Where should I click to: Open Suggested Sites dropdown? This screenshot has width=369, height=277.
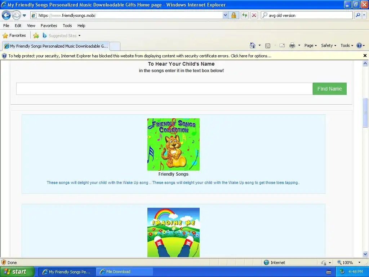[x=62, y=36]
